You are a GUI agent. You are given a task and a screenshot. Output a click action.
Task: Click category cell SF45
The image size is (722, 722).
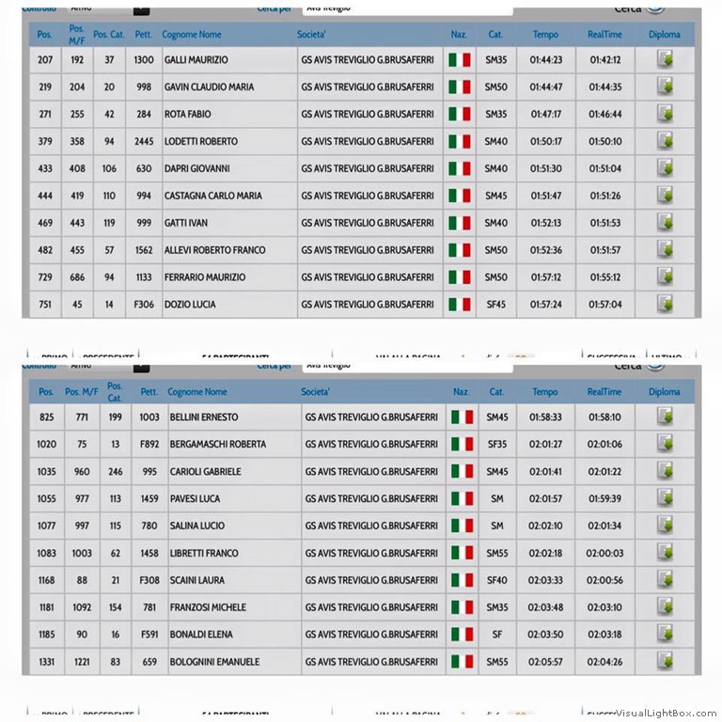[x=496, y=304]
